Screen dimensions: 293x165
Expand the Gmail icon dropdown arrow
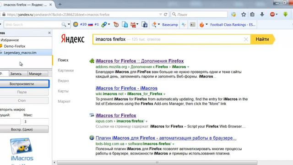pos(137,24)
